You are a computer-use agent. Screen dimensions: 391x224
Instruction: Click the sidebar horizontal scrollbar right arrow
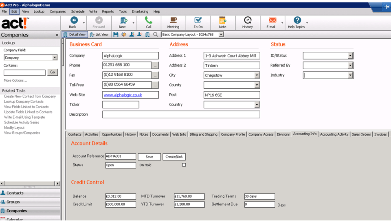pos(57,184)
